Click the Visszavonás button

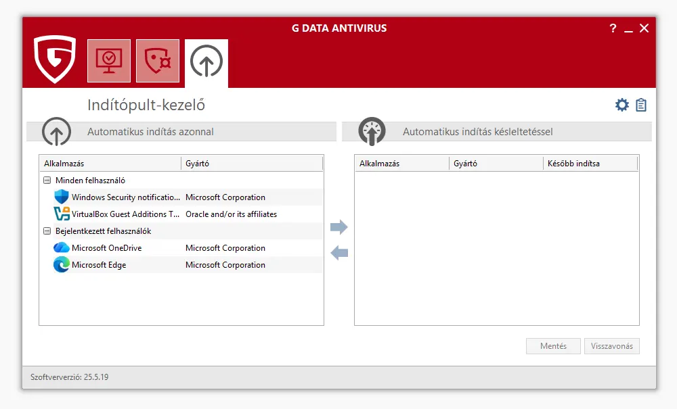point(611,346)
